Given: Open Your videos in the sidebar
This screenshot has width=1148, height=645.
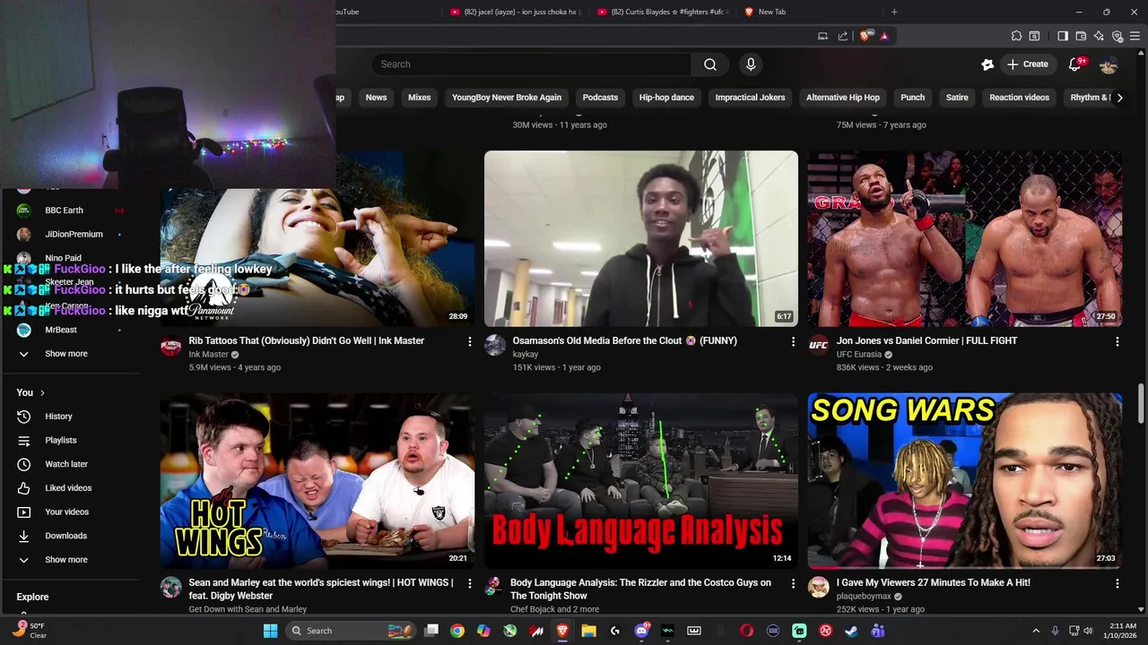Looking at the screenshot, I should (66, 512).
